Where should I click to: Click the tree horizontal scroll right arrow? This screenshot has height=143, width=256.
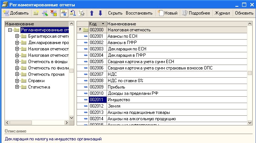66,123
